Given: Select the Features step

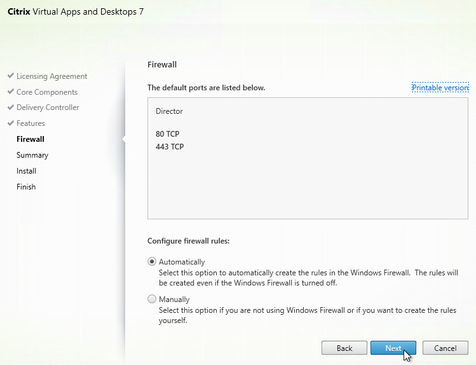Looking at the screenshot, I should 31,123.
